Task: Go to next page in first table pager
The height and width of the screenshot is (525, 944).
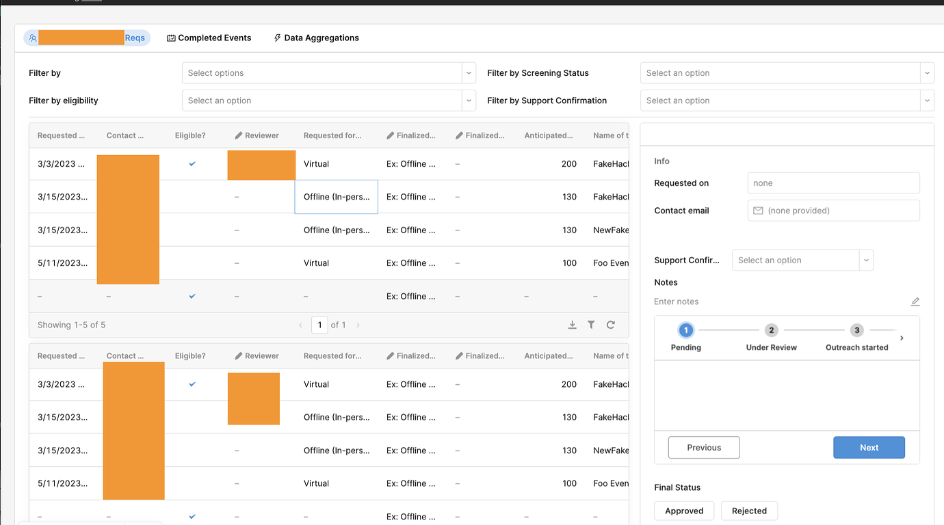Action: tap(358, 325)
